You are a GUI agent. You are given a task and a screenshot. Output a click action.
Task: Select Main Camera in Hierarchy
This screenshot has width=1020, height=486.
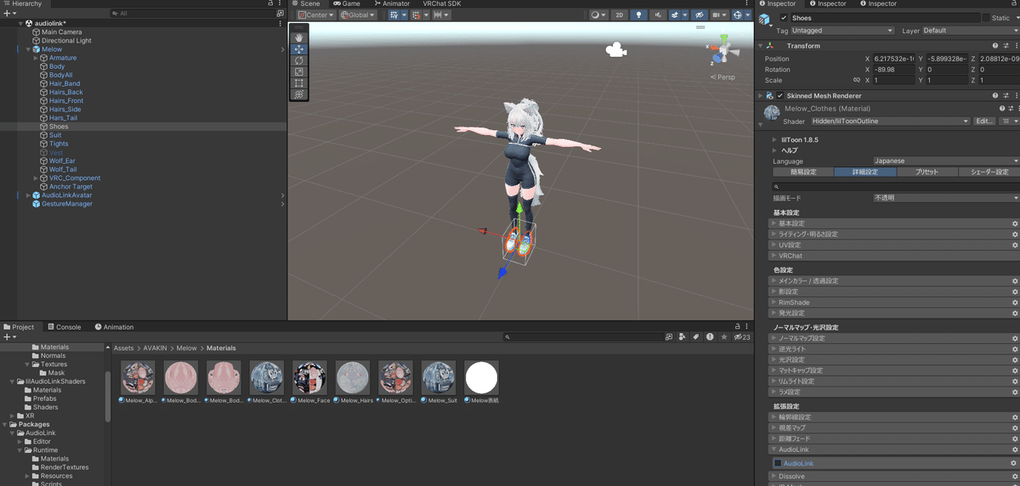(x=60, y=32)
